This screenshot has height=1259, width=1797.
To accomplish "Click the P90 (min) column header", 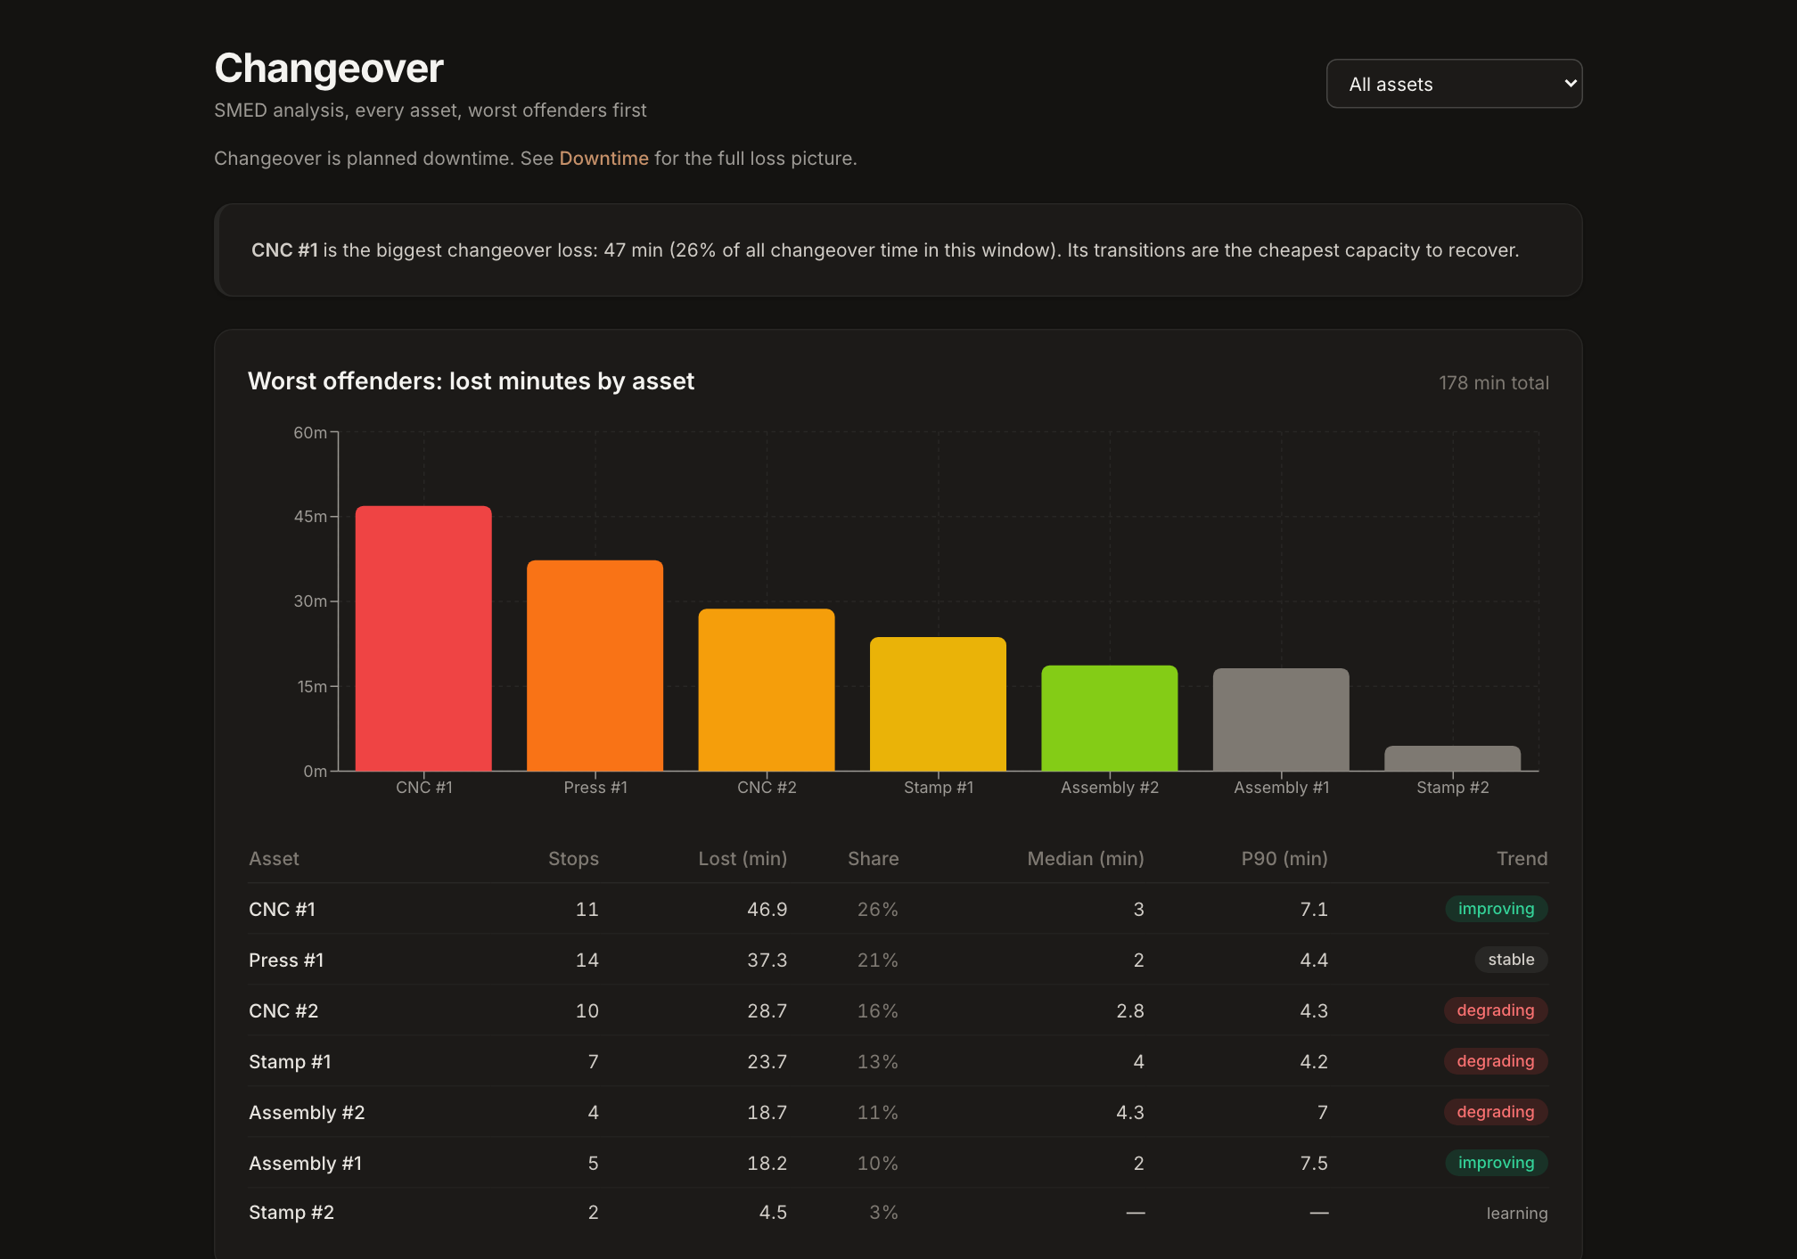I will click(1284, 859).
